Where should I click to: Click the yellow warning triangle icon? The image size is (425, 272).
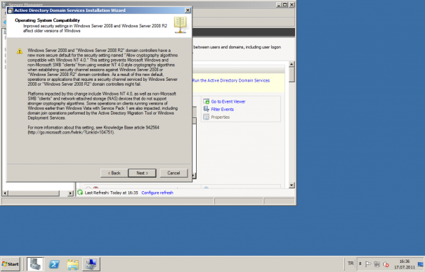(20, 51)
